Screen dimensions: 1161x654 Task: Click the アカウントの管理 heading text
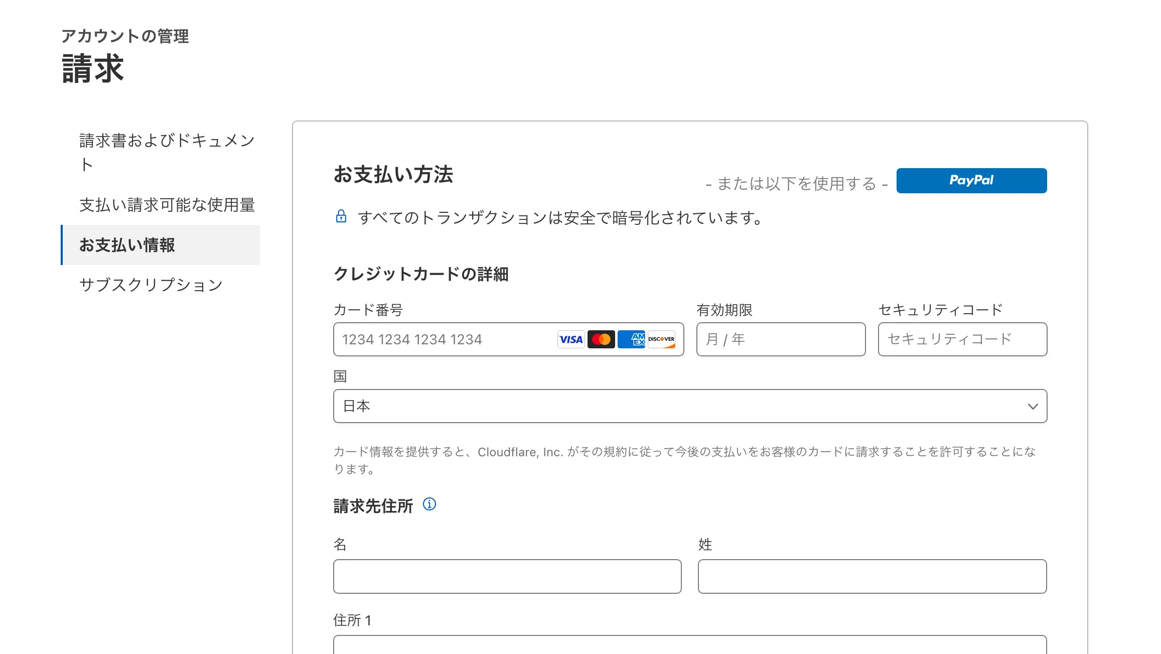[125, 36]
